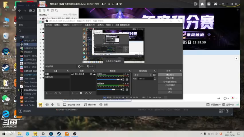
Task: Select the second scene in scenes list
Action: coord(57,77)
